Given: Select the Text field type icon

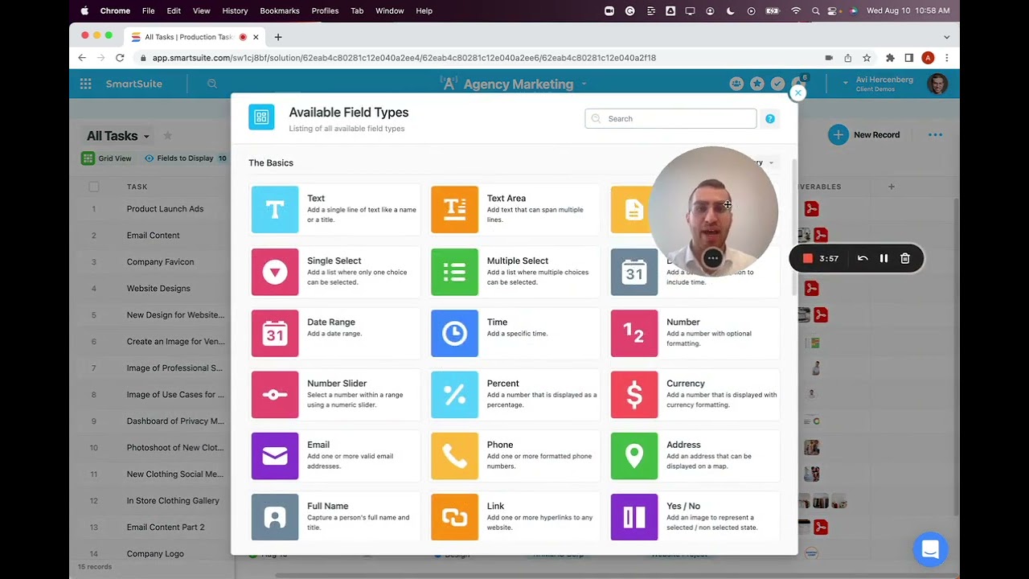Looking at the screenshot, I should click(x=275, y=210).
